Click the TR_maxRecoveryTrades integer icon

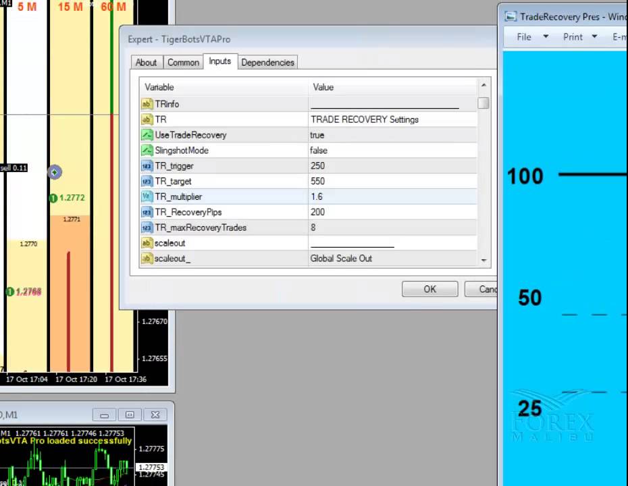click(147, 227)
